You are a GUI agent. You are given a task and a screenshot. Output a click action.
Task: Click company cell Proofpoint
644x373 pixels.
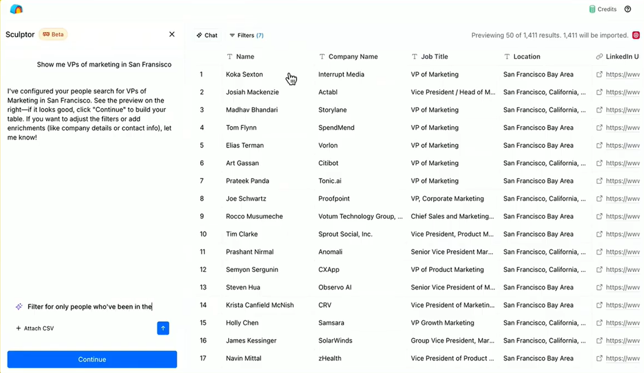(334, 198)
